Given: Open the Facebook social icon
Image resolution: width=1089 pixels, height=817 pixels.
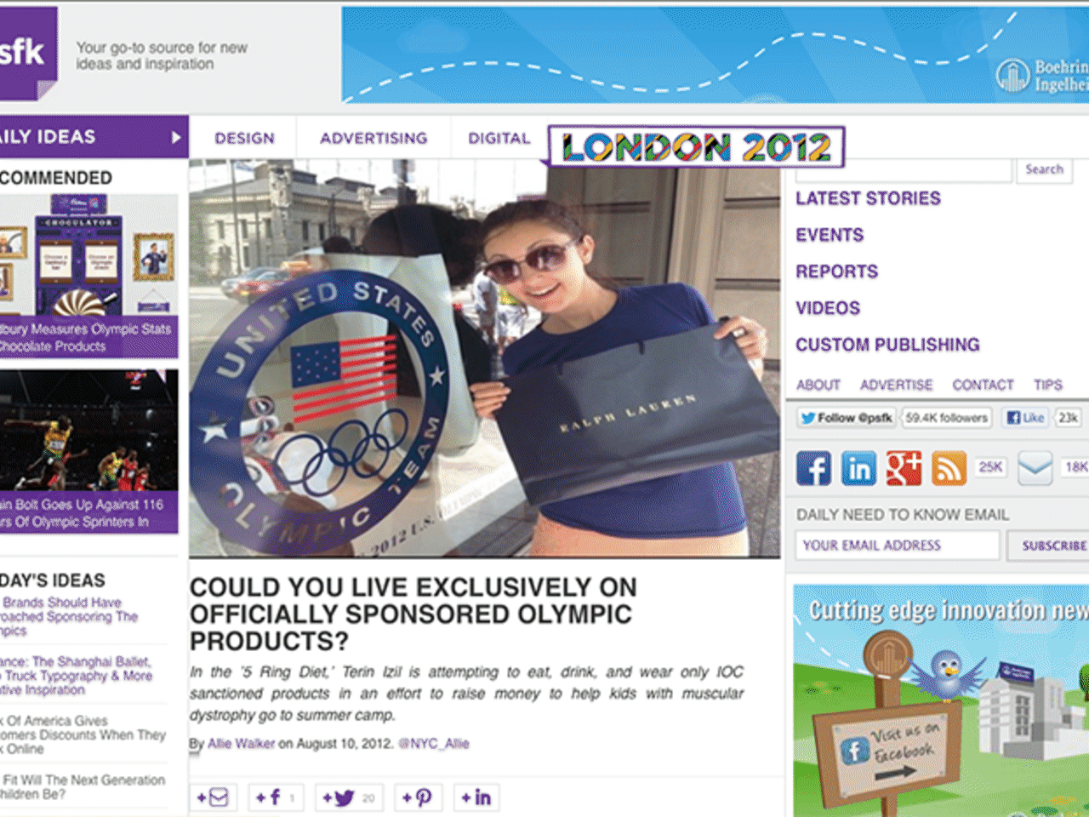Looking at the screenshot, I should 813,468.
